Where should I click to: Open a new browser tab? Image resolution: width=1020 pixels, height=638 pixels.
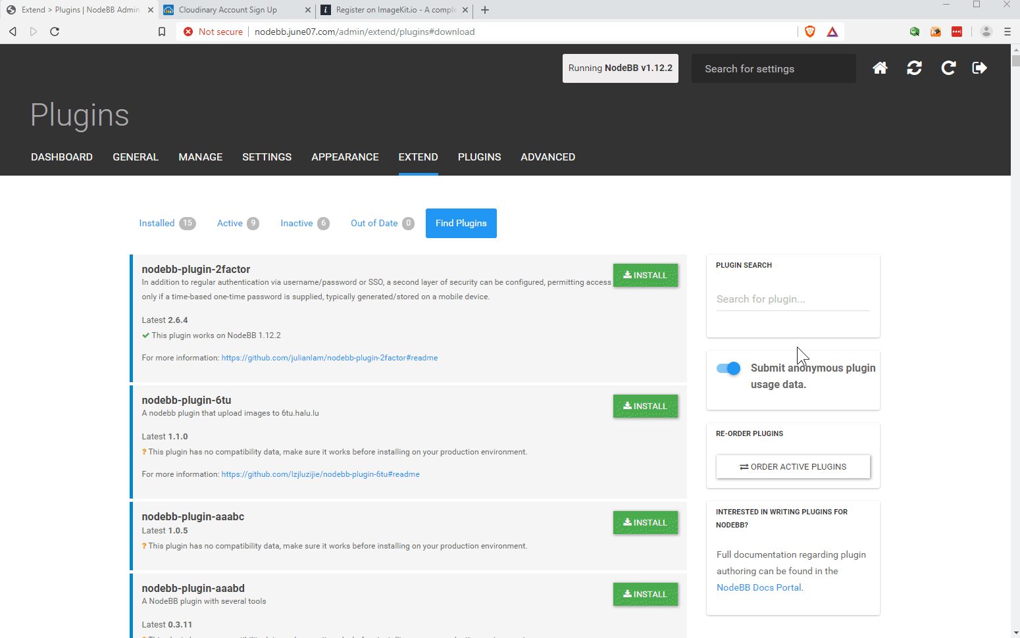pyautogui.click(x=485, y=10)
